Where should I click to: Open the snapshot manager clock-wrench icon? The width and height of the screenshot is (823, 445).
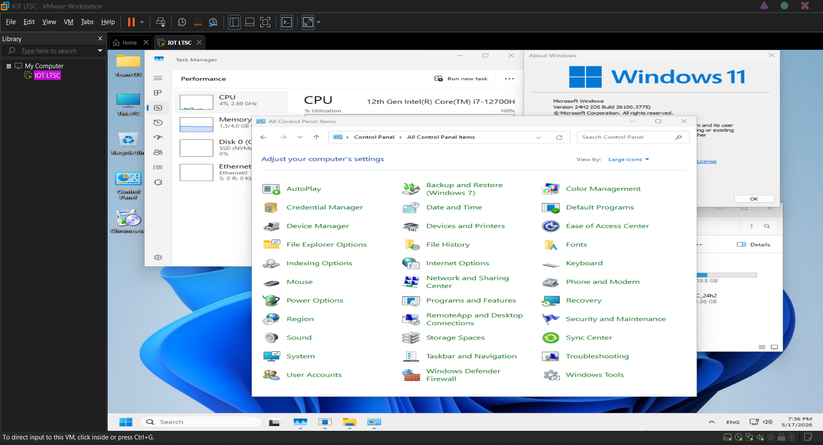point(213,22)
